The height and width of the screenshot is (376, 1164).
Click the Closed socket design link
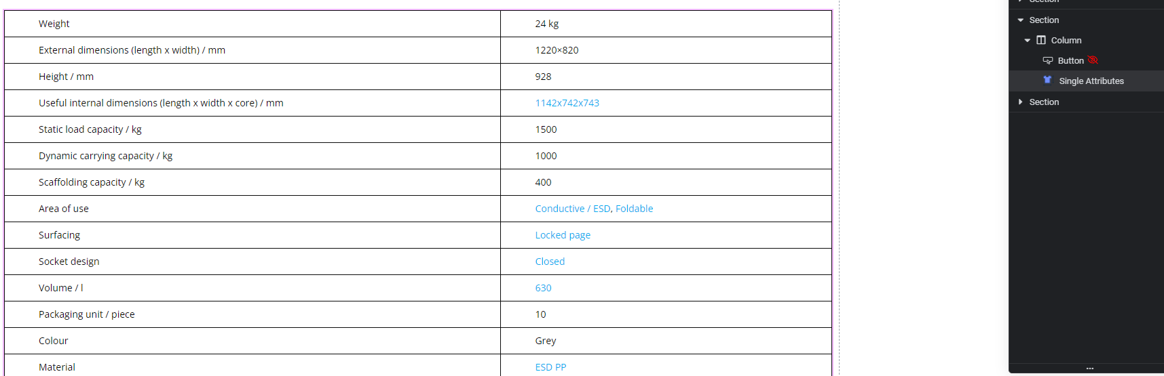point(550,262)
